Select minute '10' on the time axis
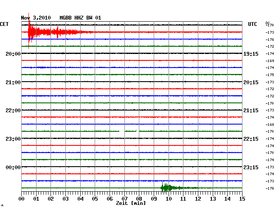The width and height of the screenshot is (276, 210). (169, 199)
